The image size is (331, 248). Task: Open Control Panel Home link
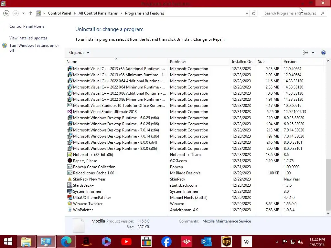(x=27, y=26)
